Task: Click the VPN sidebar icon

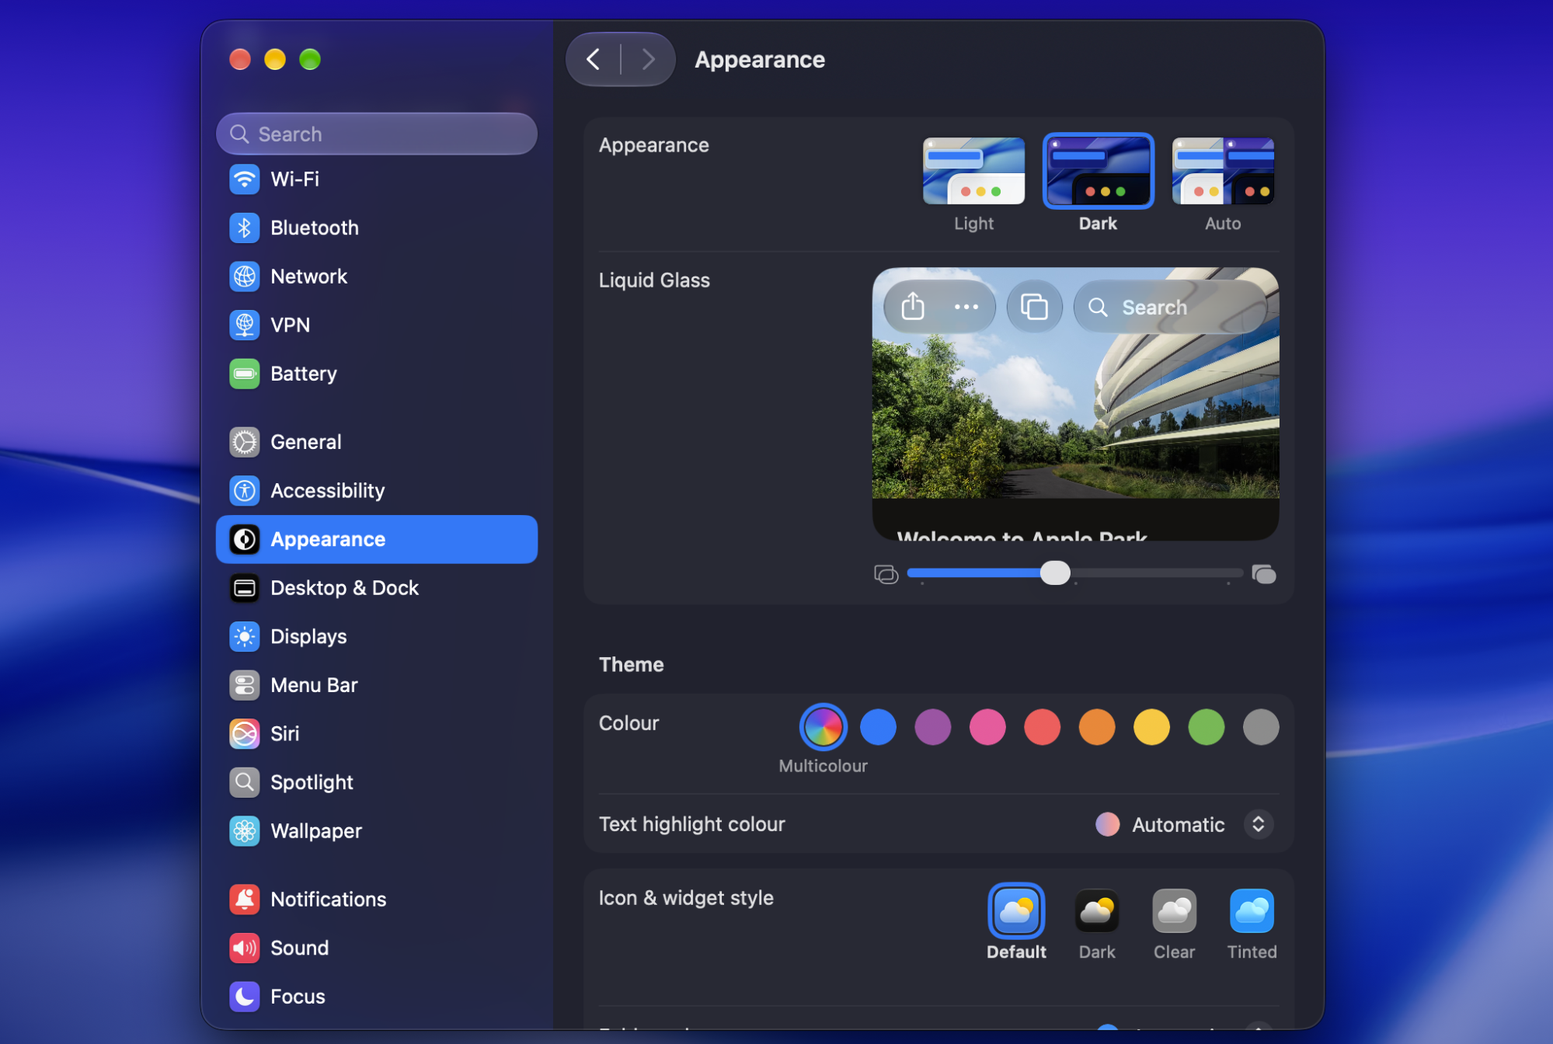Action: pyautogui.click(x=245, y=325)
